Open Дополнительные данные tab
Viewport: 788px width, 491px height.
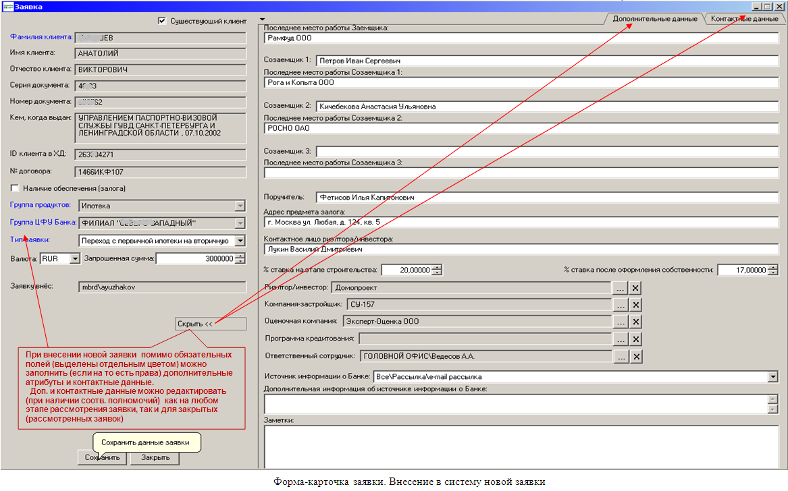click(x=654, y=19)
